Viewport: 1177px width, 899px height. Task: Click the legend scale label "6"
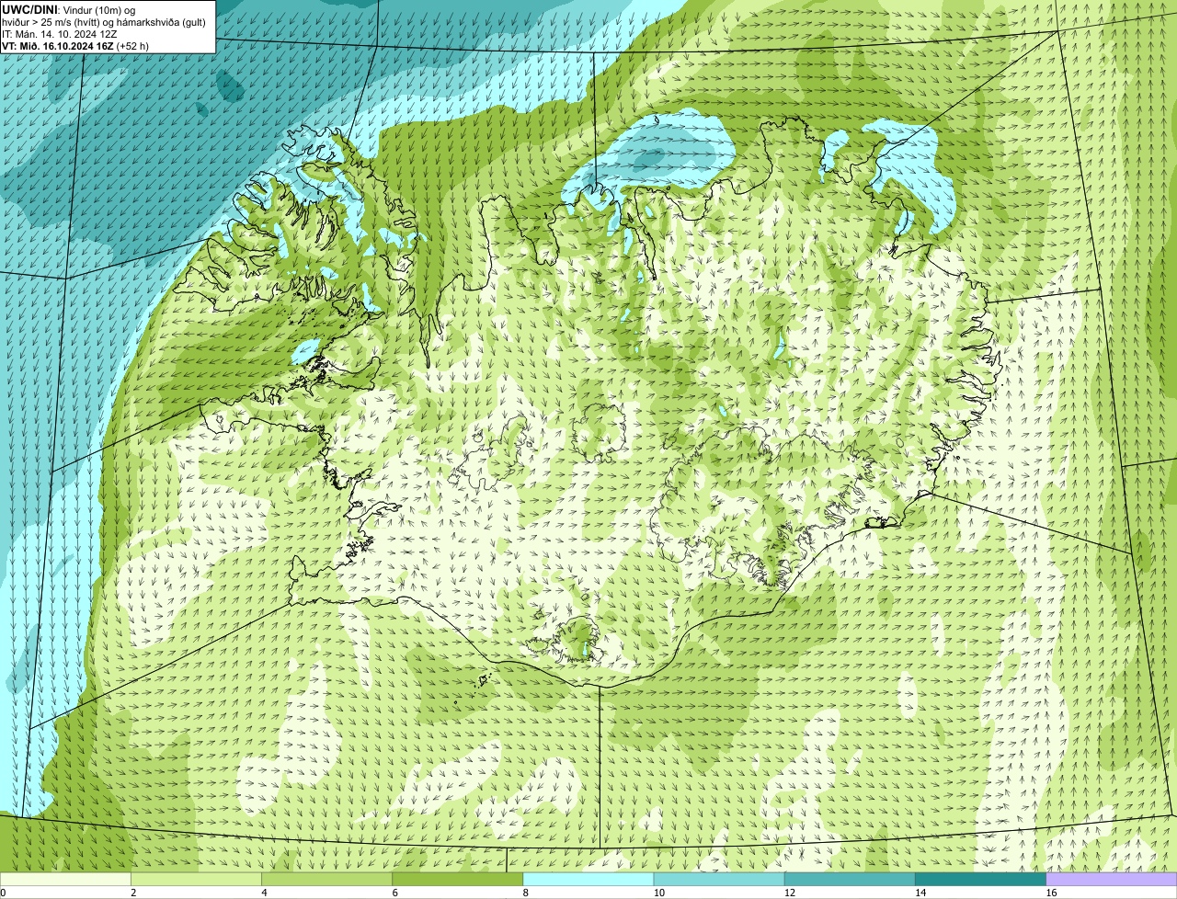click(394, 893)
